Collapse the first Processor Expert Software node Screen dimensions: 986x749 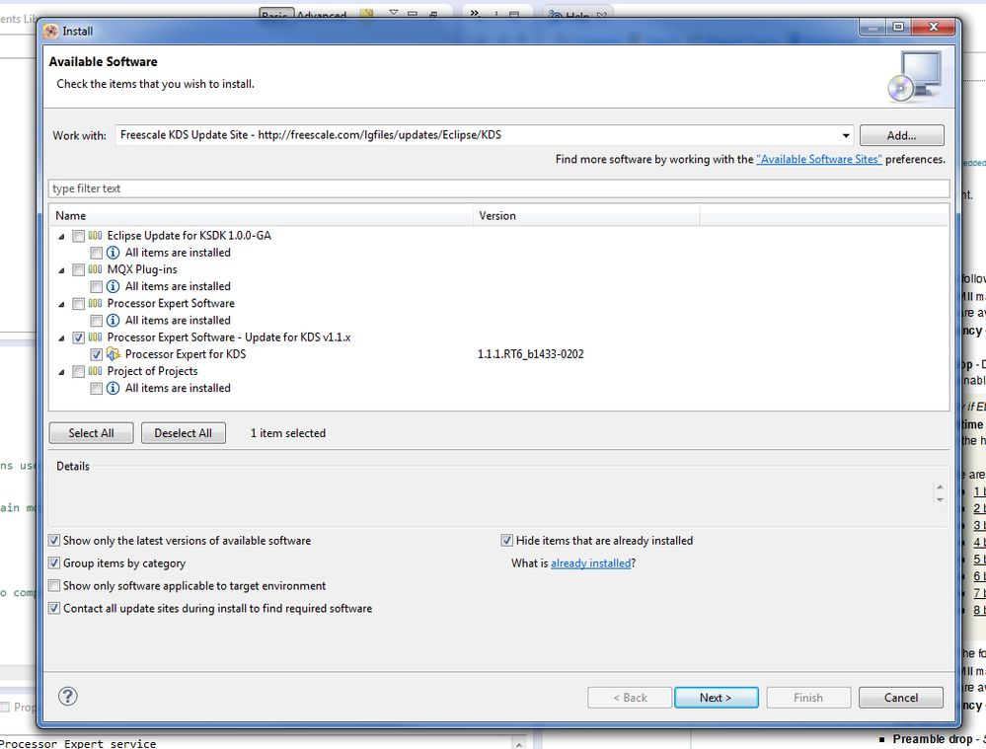click(61, 304)
